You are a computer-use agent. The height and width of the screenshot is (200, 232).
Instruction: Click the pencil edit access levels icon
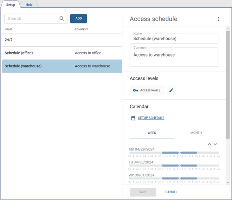[x=171, y=90]
